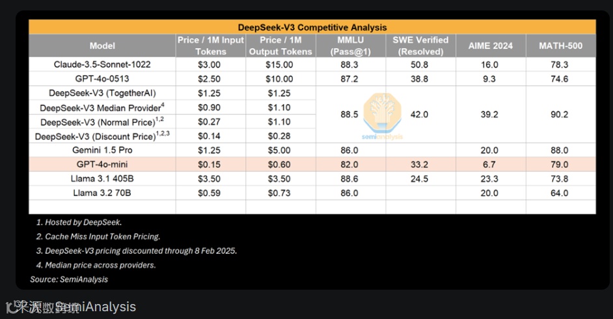Click GPT-4o-mini's '33.2' SWE score
613x319 pixels.
click(419, 164)
